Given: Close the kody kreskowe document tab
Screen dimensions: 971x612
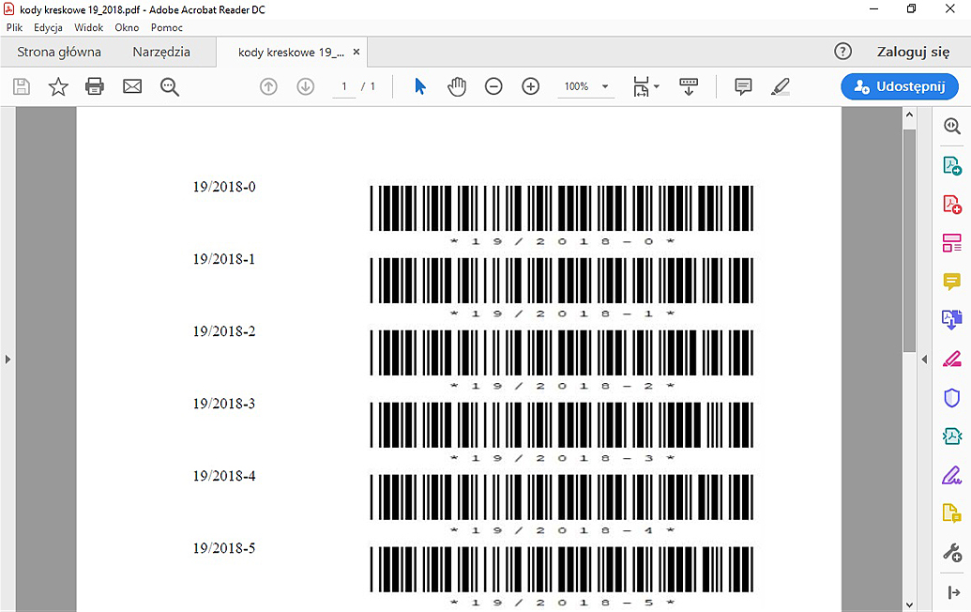Looking at the screenshot, I should [357, 52].
